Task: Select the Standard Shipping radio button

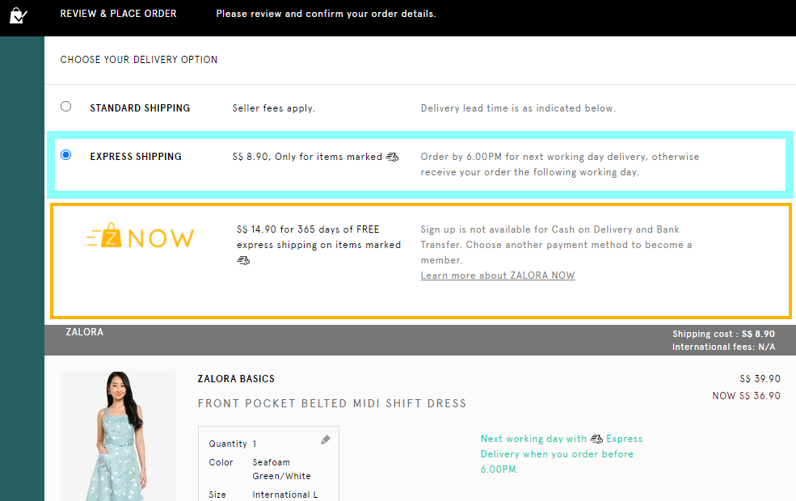Action: pos(65,105)
